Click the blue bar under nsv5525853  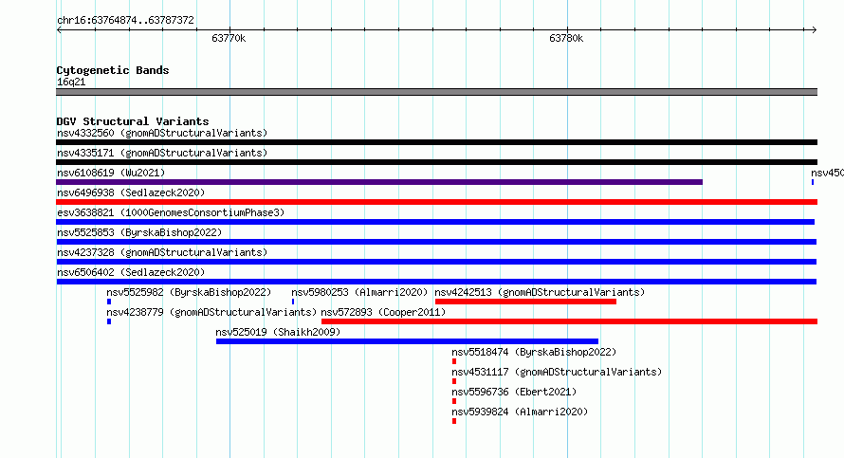[x=436, y=242]
